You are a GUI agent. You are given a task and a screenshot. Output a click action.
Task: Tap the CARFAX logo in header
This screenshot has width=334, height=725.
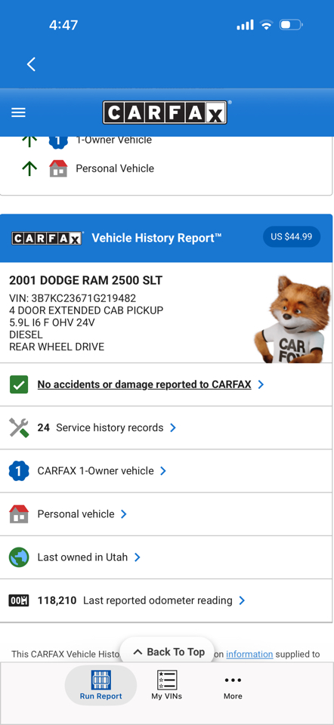(165, 113)
